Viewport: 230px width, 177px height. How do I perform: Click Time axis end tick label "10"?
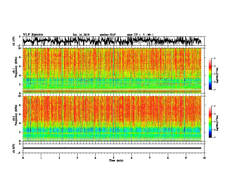(204, 158)
